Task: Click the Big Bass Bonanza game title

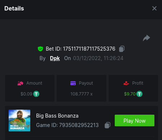Action: click(x=57, y=116)
